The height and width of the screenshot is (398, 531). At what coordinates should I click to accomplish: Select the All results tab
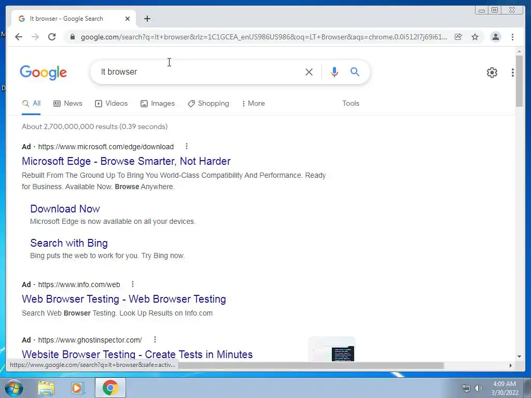pyautogui.click(x=31, y=104)
